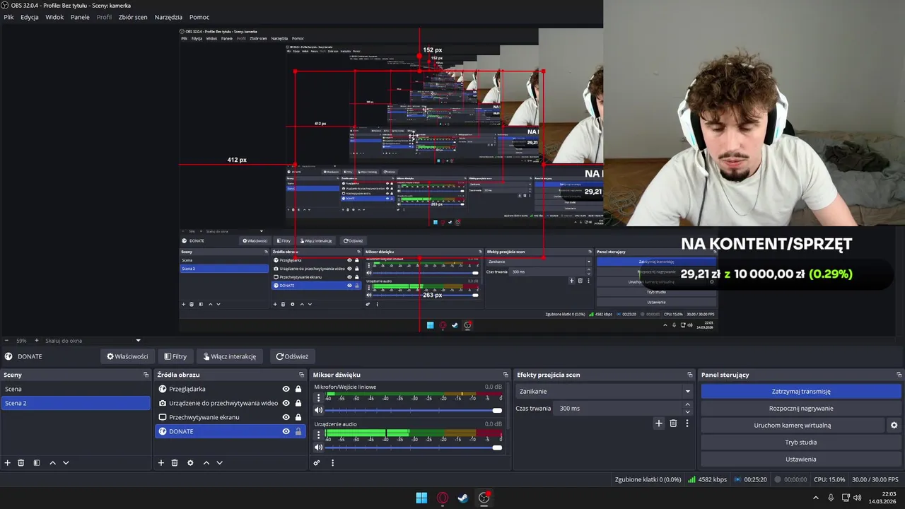The image size is (905, 509).
Task: Undock the Źródła obrazu panel
Action: tap(302, 375)
